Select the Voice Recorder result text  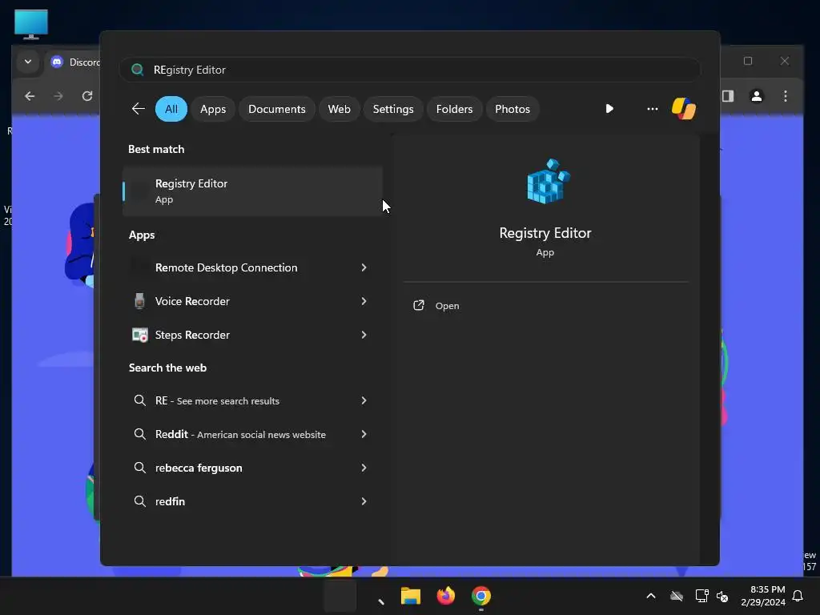pos(192,301)
